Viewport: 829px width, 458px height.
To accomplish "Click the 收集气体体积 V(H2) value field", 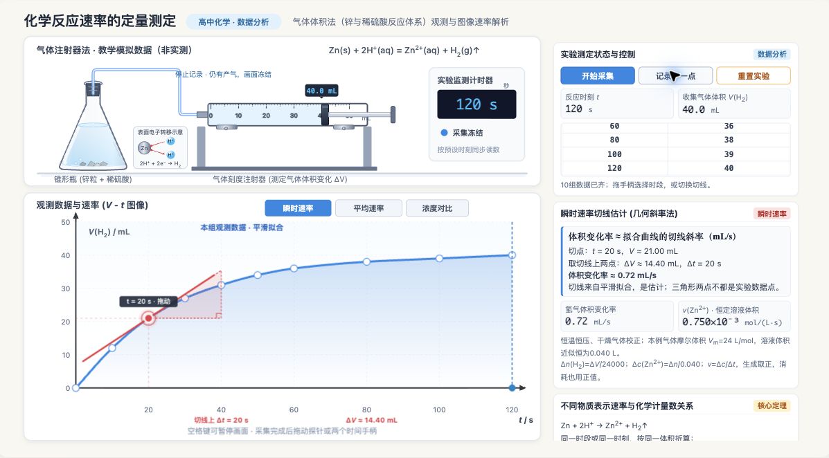I will click(734, 104).
